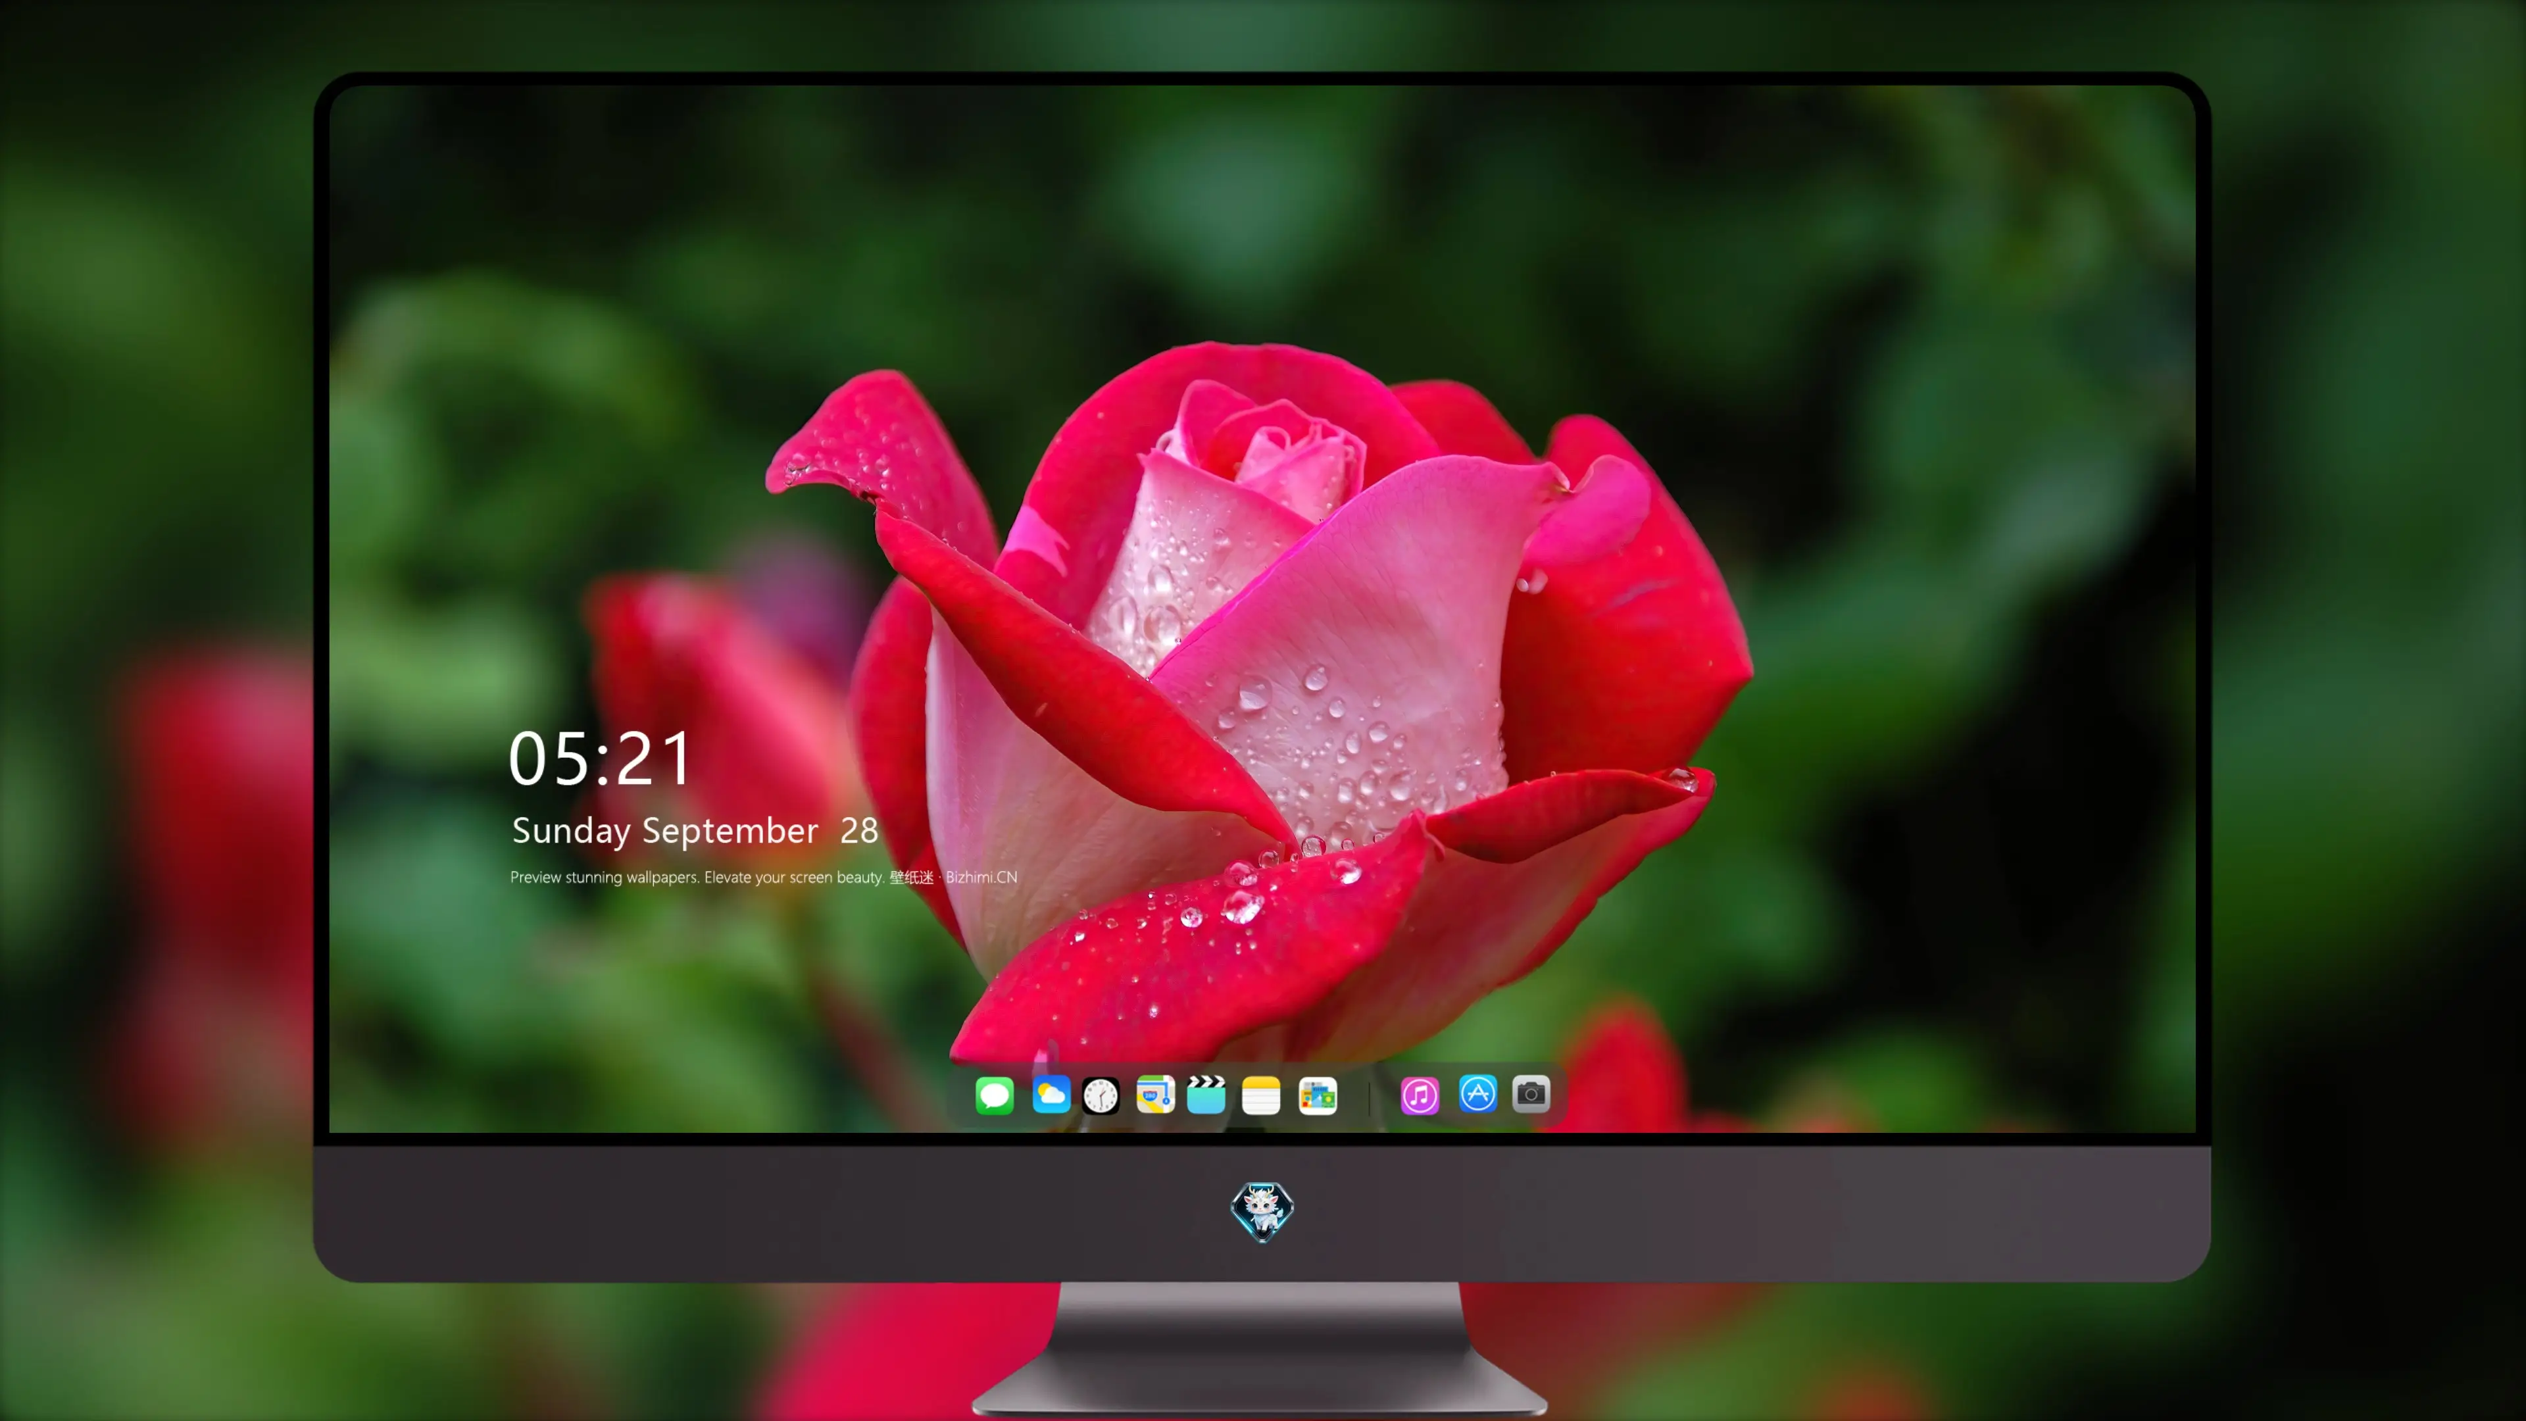Click the Bizhimi.CN text
The width and height of the screenshot is (2526, 1421).
point(981,877)
